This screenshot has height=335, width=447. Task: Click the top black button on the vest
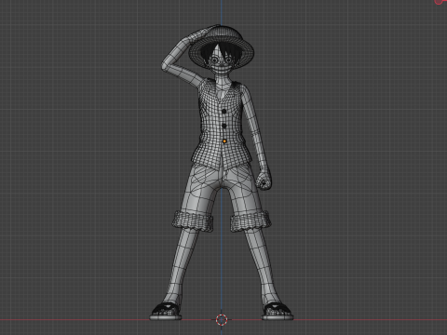(223, 111)
